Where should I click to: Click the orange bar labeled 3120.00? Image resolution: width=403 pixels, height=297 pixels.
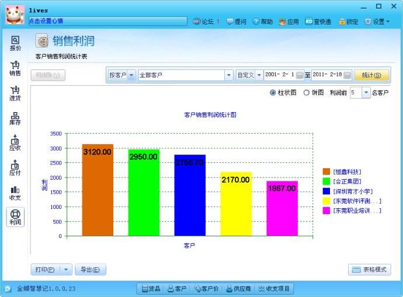pyautogui.click(x=98, y=190)
